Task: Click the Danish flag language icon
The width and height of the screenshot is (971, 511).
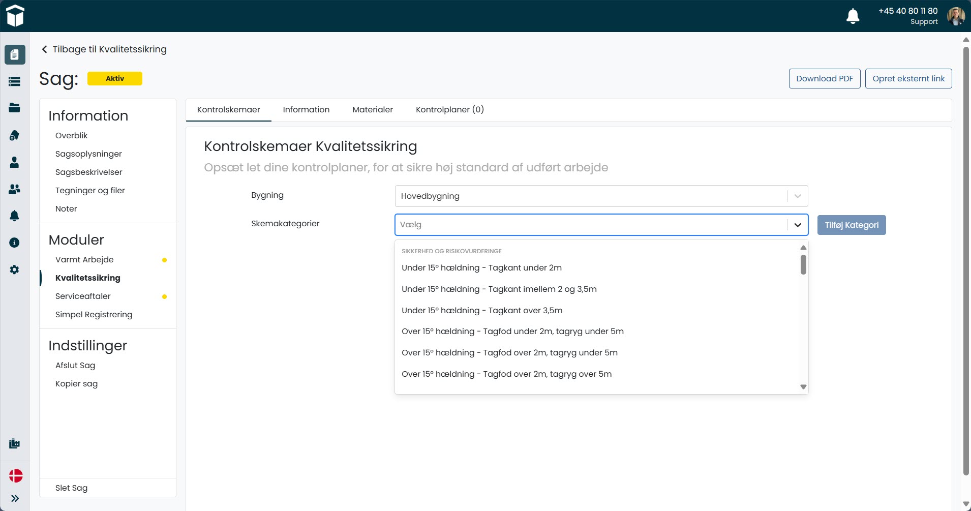Action: click(x=16, y=475)
